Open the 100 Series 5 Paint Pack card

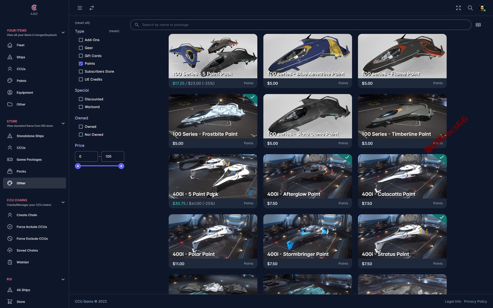(x=213, y=61)
